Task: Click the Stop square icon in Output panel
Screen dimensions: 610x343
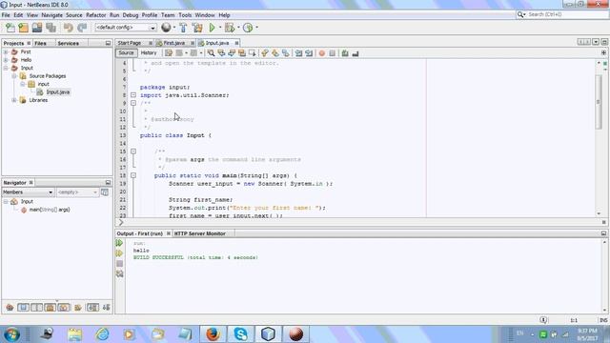Action: (119, 264)
